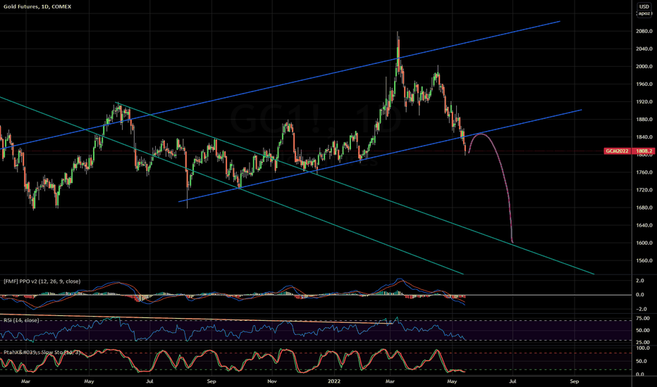
Task: Click the 1600.0 price axis label
Action: coord(644,243)
